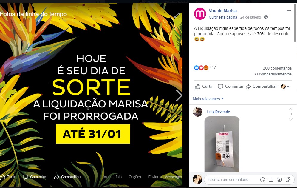Go to next photo with right arrow

179,95
